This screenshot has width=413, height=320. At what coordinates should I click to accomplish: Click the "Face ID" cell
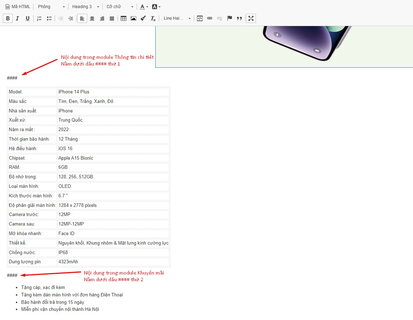[x=114, y=234]
